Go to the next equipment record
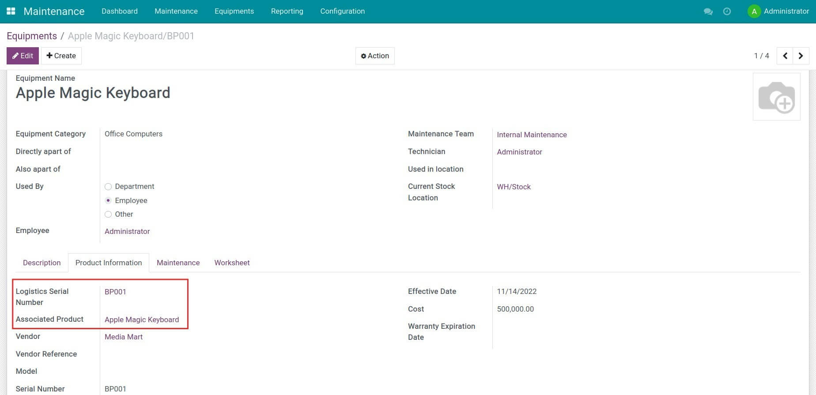Viewport: 816px width, 395px height. point(801,56)
